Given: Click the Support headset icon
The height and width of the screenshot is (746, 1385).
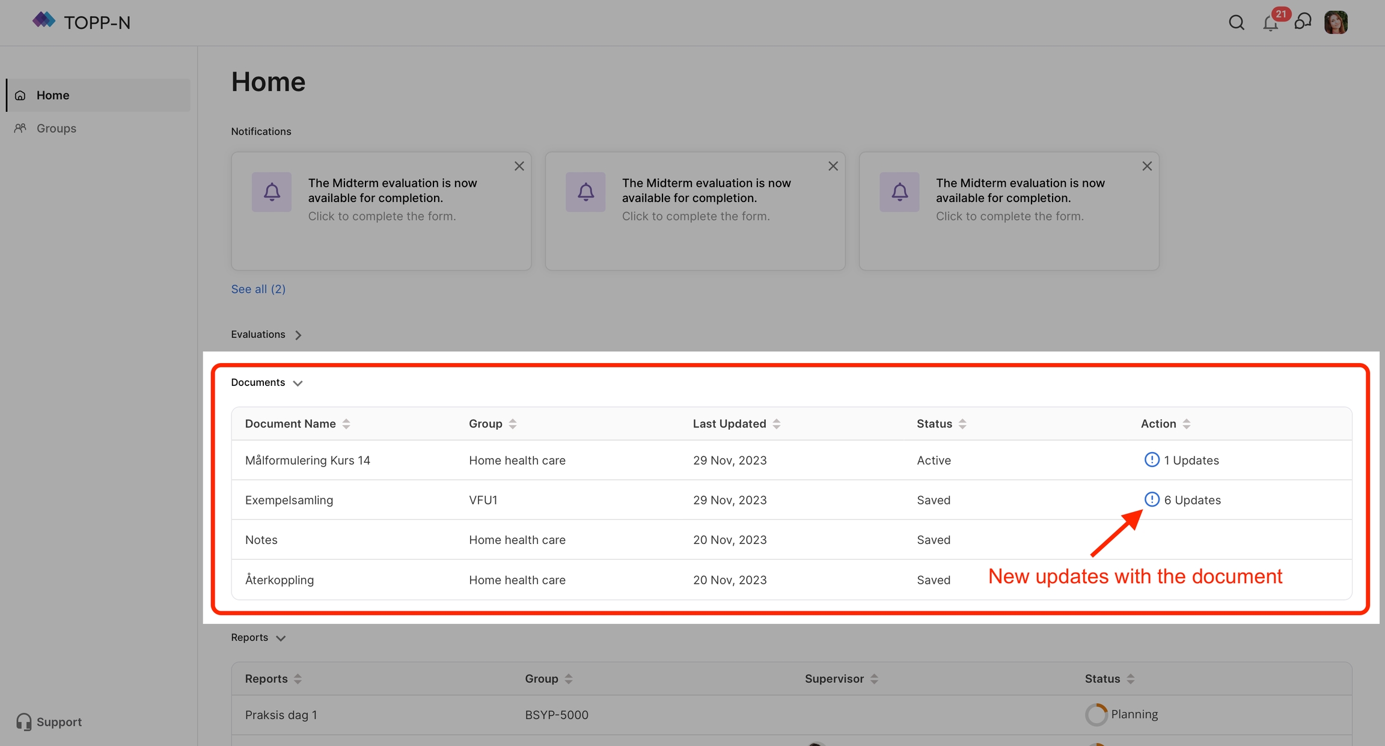Looking at the screenshot, I should [x=23, y=721].
